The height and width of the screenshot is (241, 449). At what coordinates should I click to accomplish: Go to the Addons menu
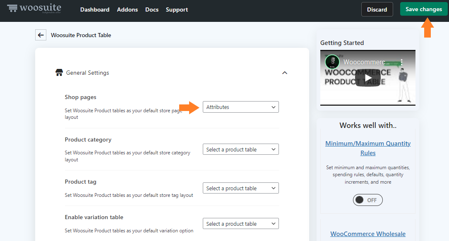pyautogui.click(x=127, y=10)
